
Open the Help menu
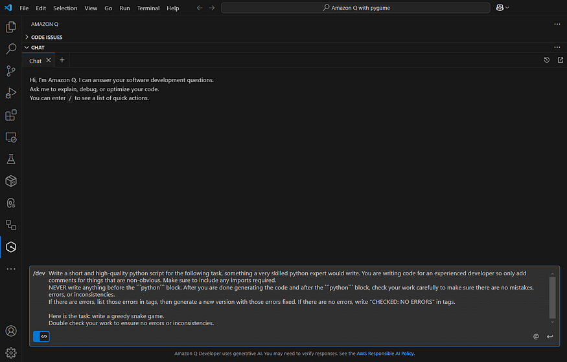point(173,8)
